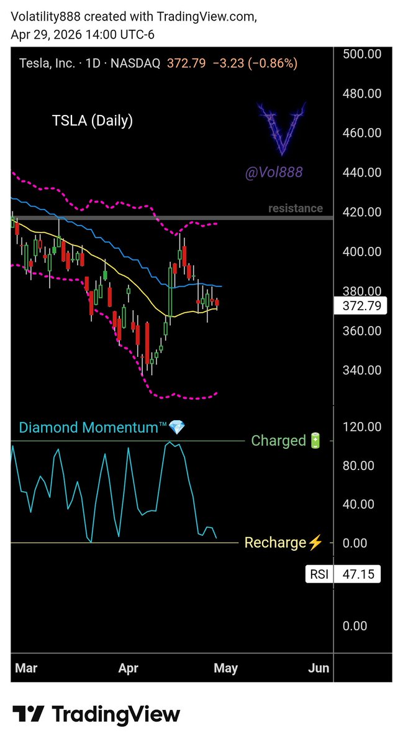Click the purple V lightning logo
This screenshot has height=746, width=403.
click(281, 129)
